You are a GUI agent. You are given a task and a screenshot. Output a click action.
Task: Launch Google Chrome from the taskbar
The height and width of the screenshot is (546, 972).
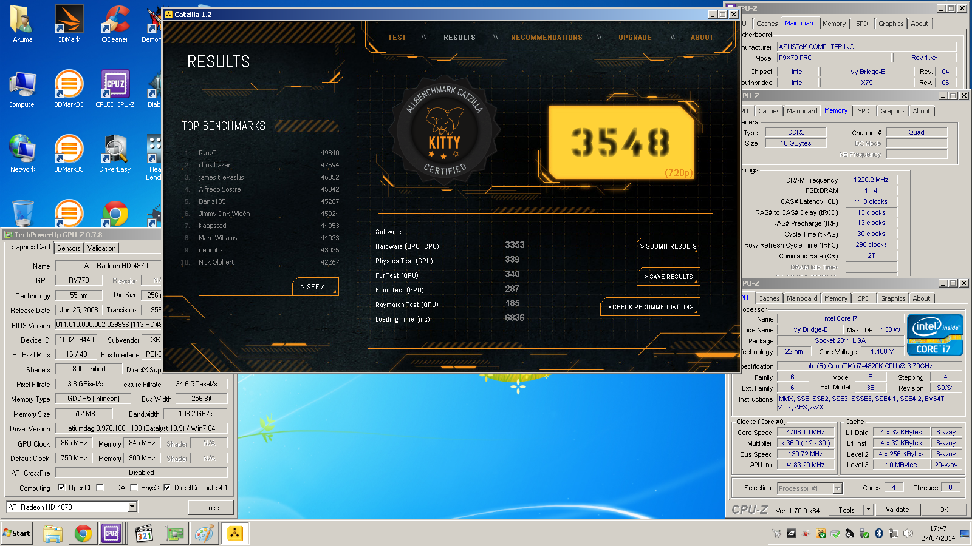(x=83, y=534)
